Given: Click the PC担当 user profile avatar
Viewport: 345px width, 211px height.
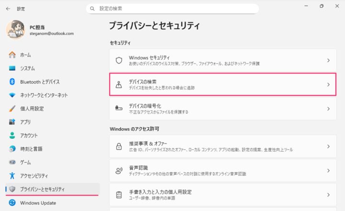Looking at the screenshot, I should (x=17, y=30).
